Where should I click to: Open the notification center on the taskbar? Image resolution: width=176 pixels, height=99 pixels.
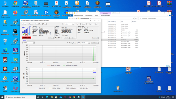(x=173, y=97)
